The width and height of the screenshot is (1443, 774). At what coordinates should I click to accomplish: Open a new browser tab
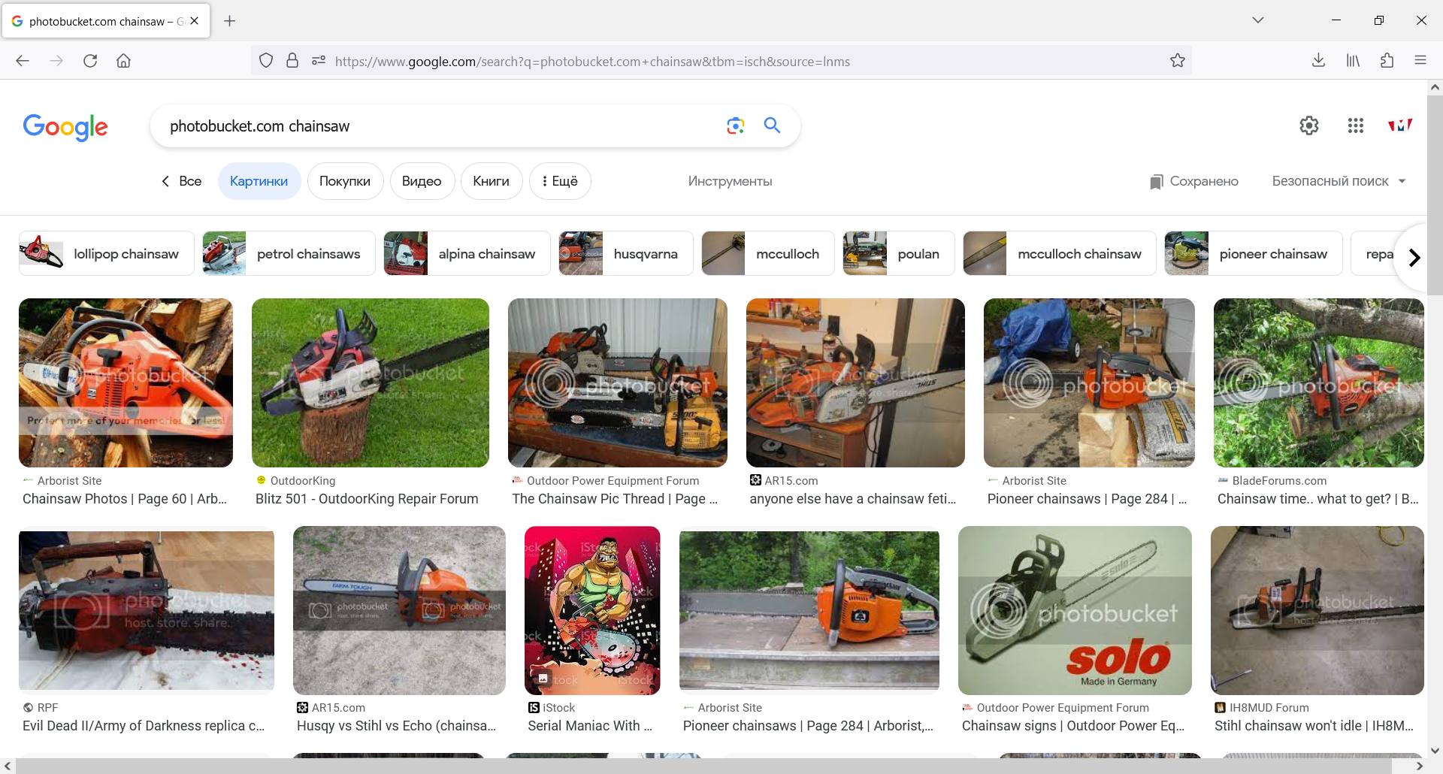[x=230, y=21]
